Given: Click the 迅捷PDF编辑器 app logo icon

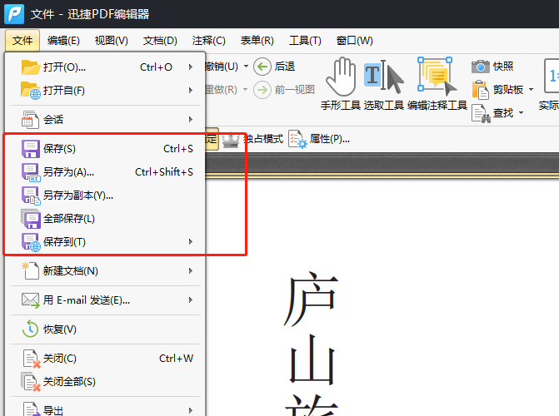Looking at the screenshot, I should [x=14, y=14].
